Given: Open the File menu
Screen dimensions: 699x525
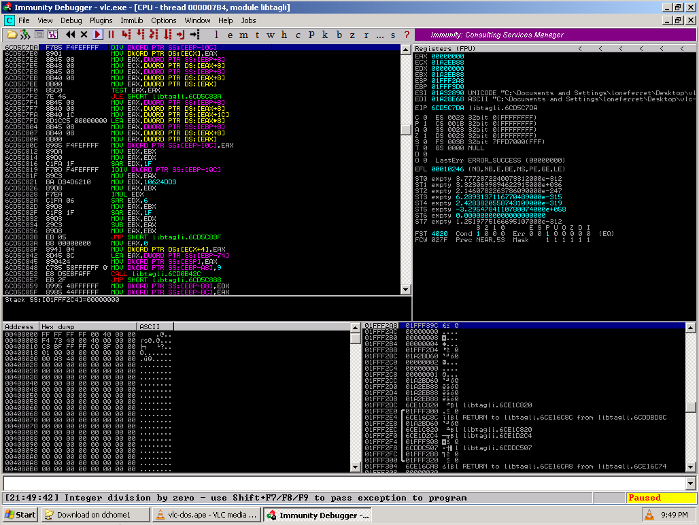Looking at the screenshot, I should 24,20.
